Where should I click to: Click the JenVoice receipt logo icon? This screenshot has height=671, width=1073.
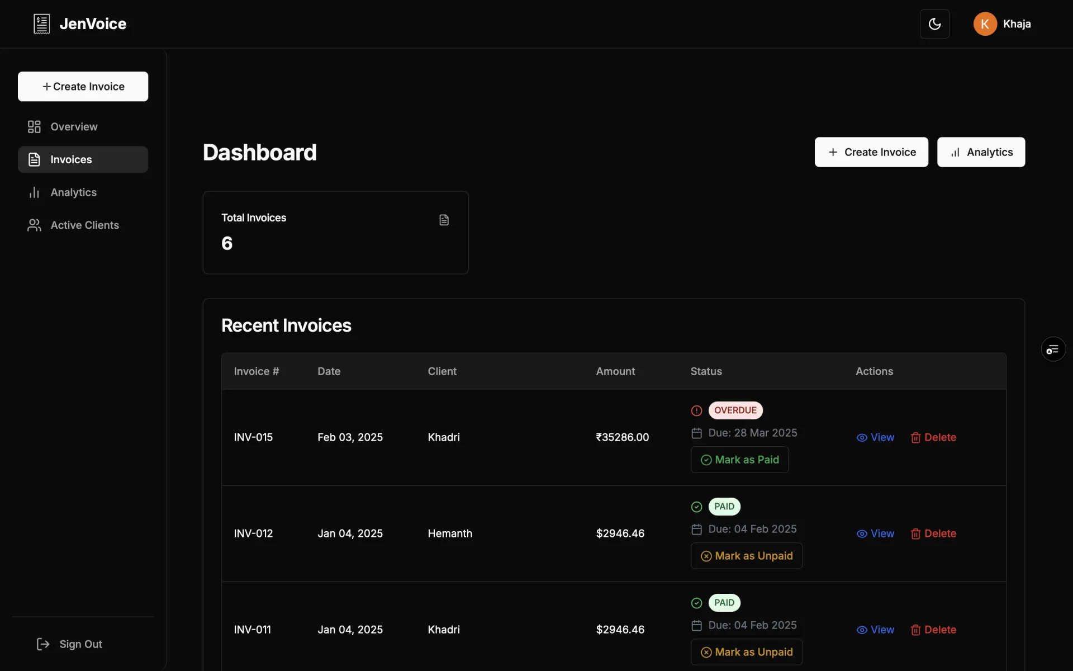(x=41, y=24)
